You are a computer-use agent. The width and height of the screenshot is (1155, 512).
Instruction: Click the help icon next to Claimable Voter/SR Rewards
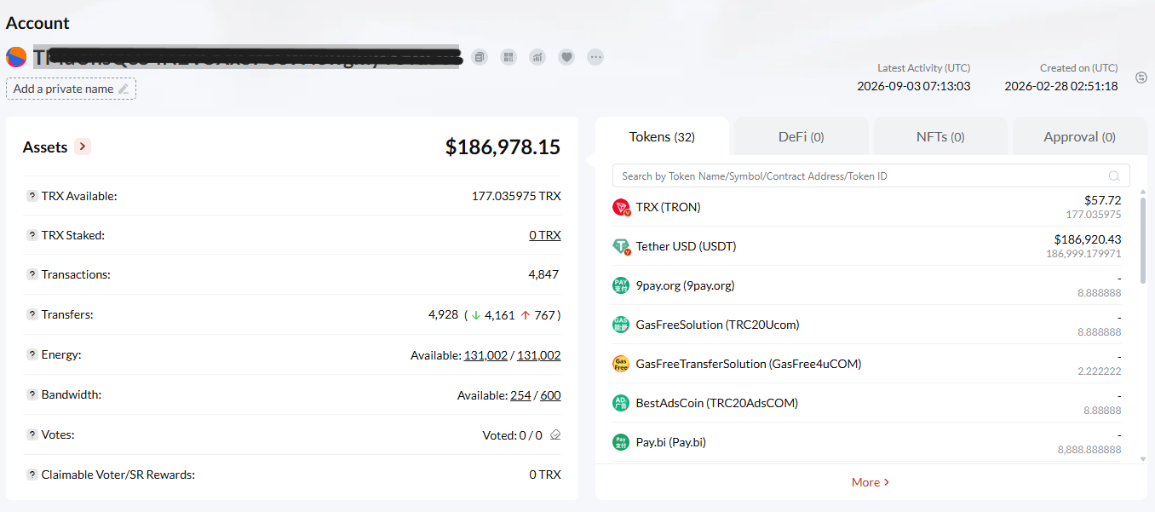tap(32, 475)
